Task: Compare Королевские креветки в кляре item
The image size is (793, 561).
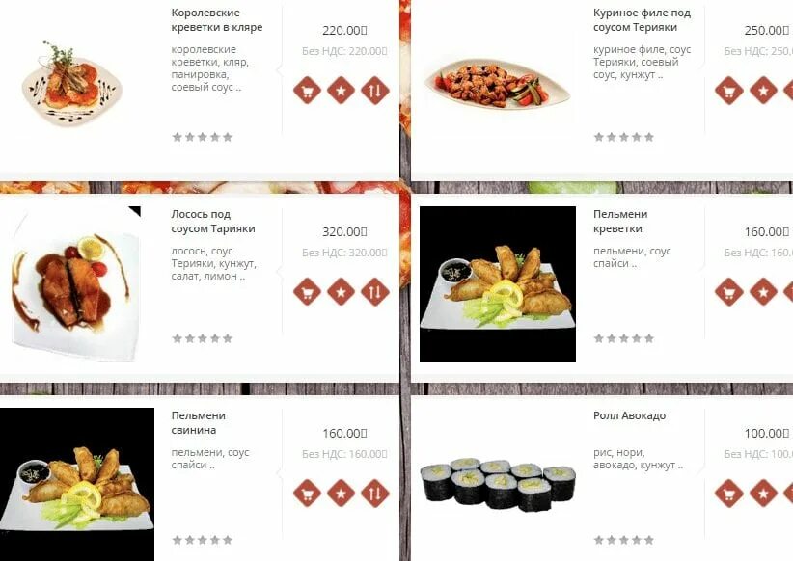Action: (x=374, y=91)
